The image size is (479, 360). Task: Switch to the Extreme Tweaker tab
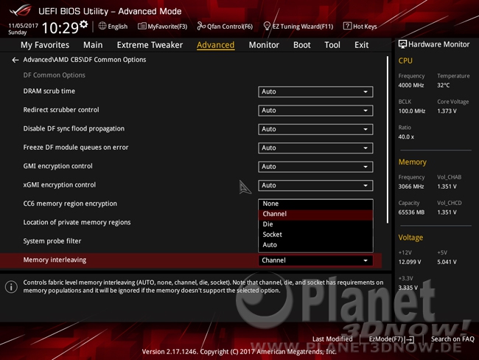[150, 45]
